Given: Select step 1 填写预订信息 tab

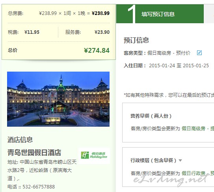Looking at the screenshot, I should (160, 14).
